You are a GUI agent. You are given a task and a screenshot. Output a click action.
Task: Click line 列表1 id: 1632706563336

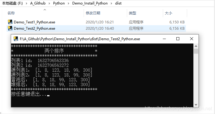point(40,61)
